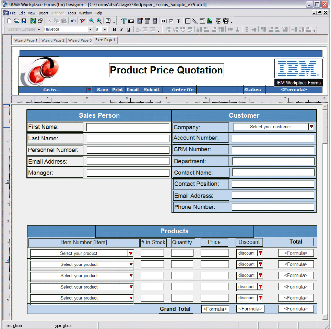
Task: Click the New form document icon
Action: (x=9, y=21)
